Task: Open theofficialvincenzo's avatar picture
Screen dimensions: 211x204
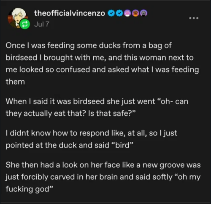Action: 18,18
